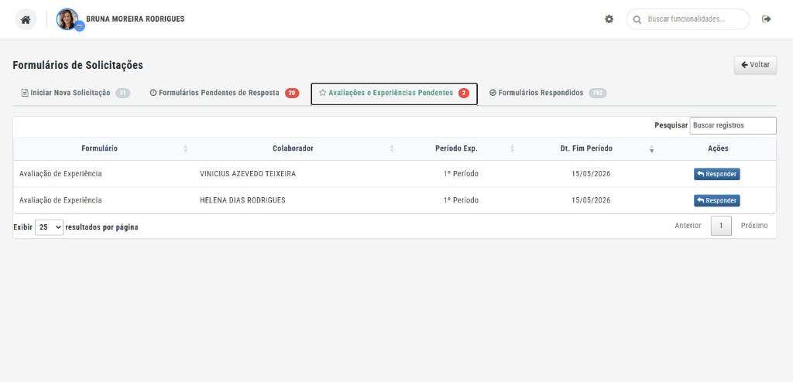
Task: Open Bruna Moreira Rodrigues profile avatar
Action: click(x=67, y=19)
